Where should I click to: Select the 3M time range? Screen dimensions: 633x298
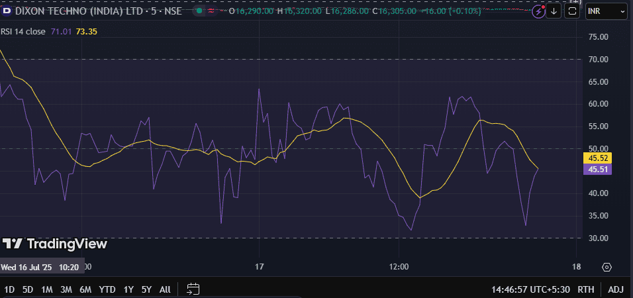click(x=66, y=289)
